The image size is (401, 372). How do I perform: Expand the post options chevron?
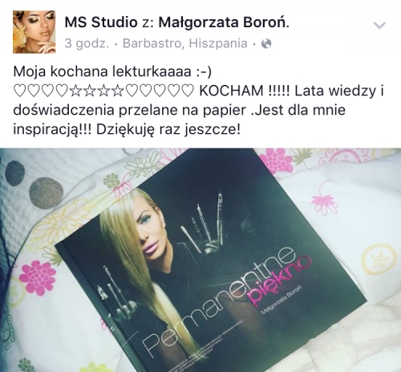tap(379, 26)
